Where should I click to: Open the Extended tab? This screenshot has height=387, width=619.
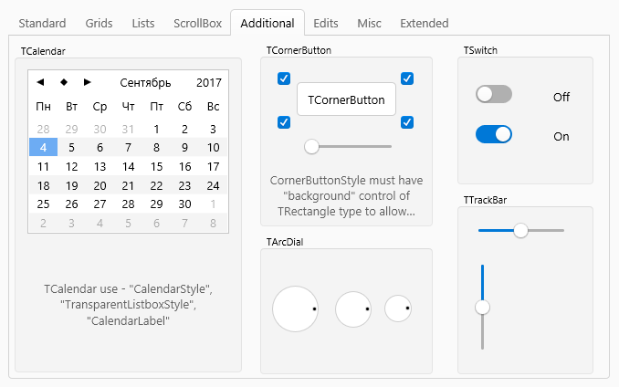click(x=425, y=24)
